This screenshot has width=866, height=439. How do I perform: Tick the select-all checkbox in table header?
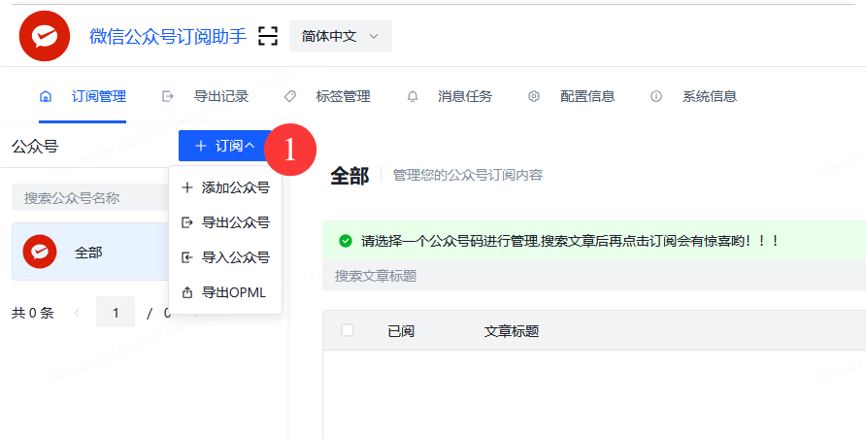[x=348, y=331]
